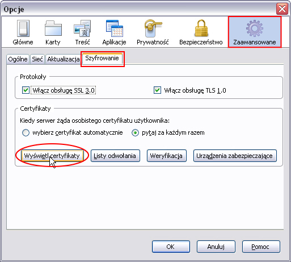Open Listy odwołania button

pyautogui.click(x=115, y=156)
